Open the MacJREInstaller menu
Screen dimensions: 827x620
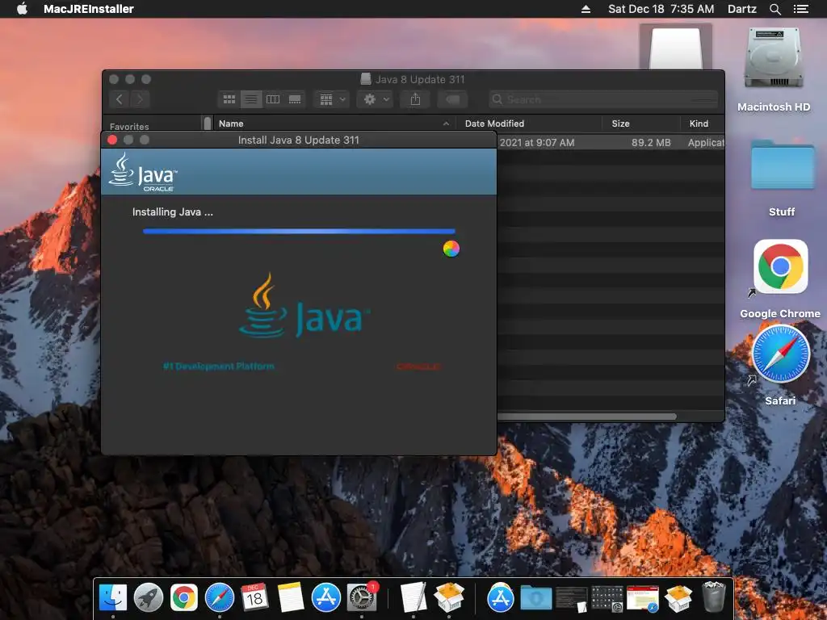(89, 9)
